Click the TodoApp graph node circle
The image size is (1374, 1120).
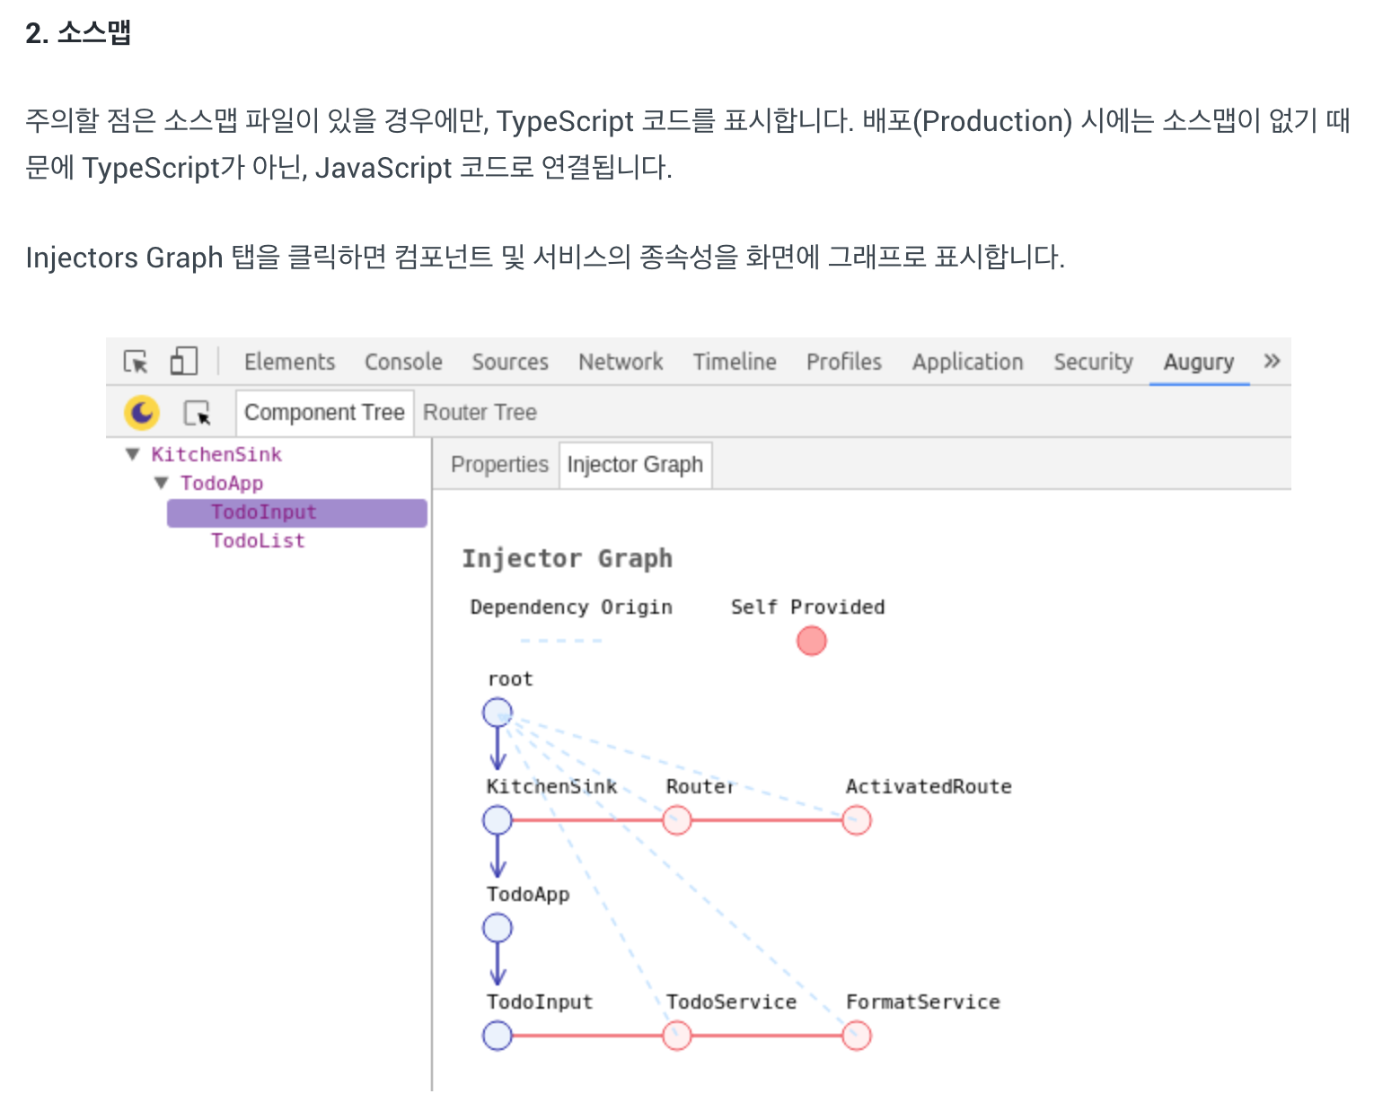498,928
